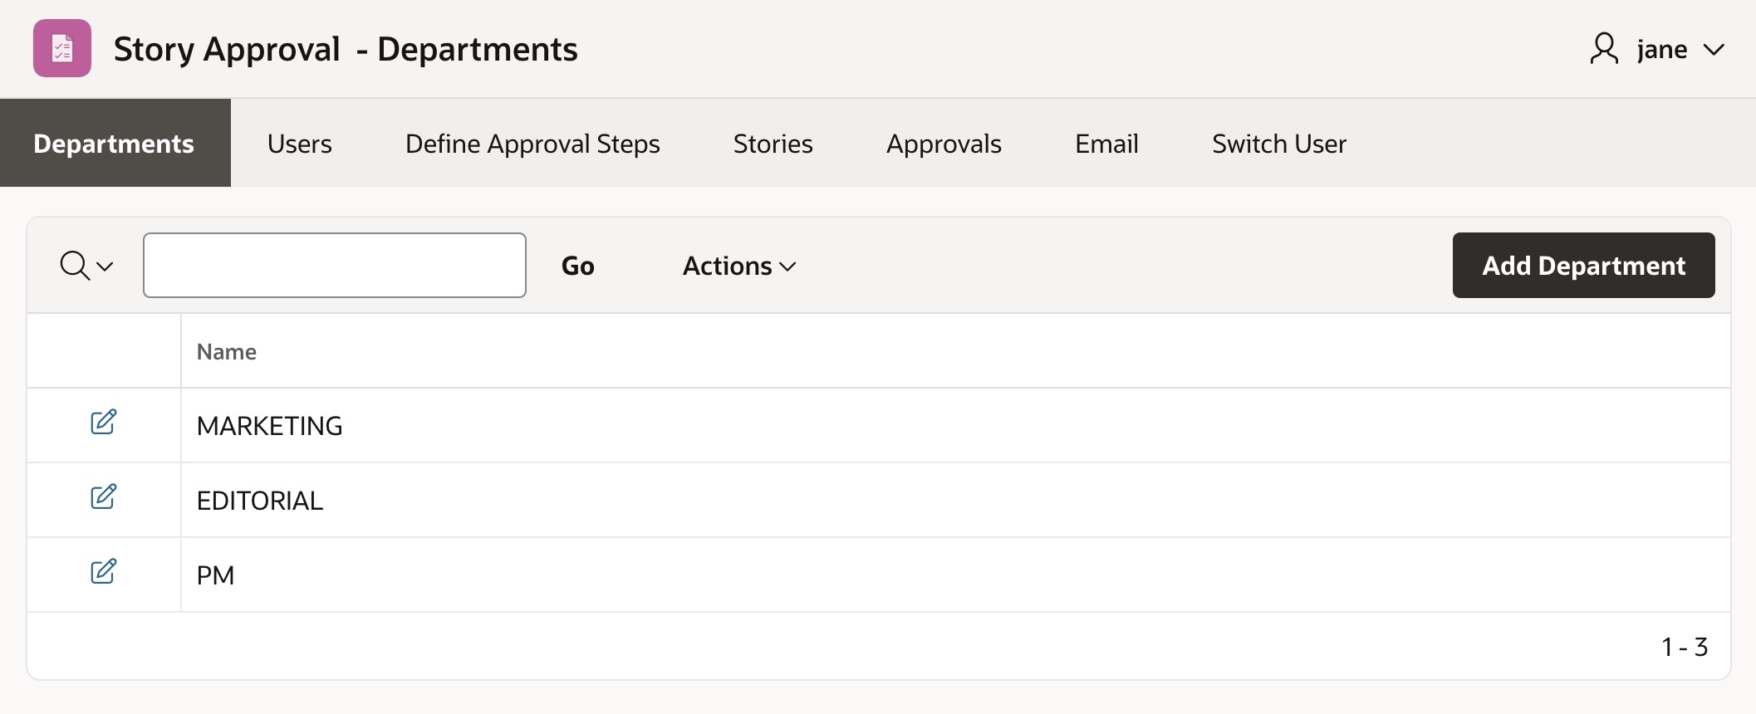1756x714 pixels.
Task: Click the Name column header
Action: (x=227, y=352)
